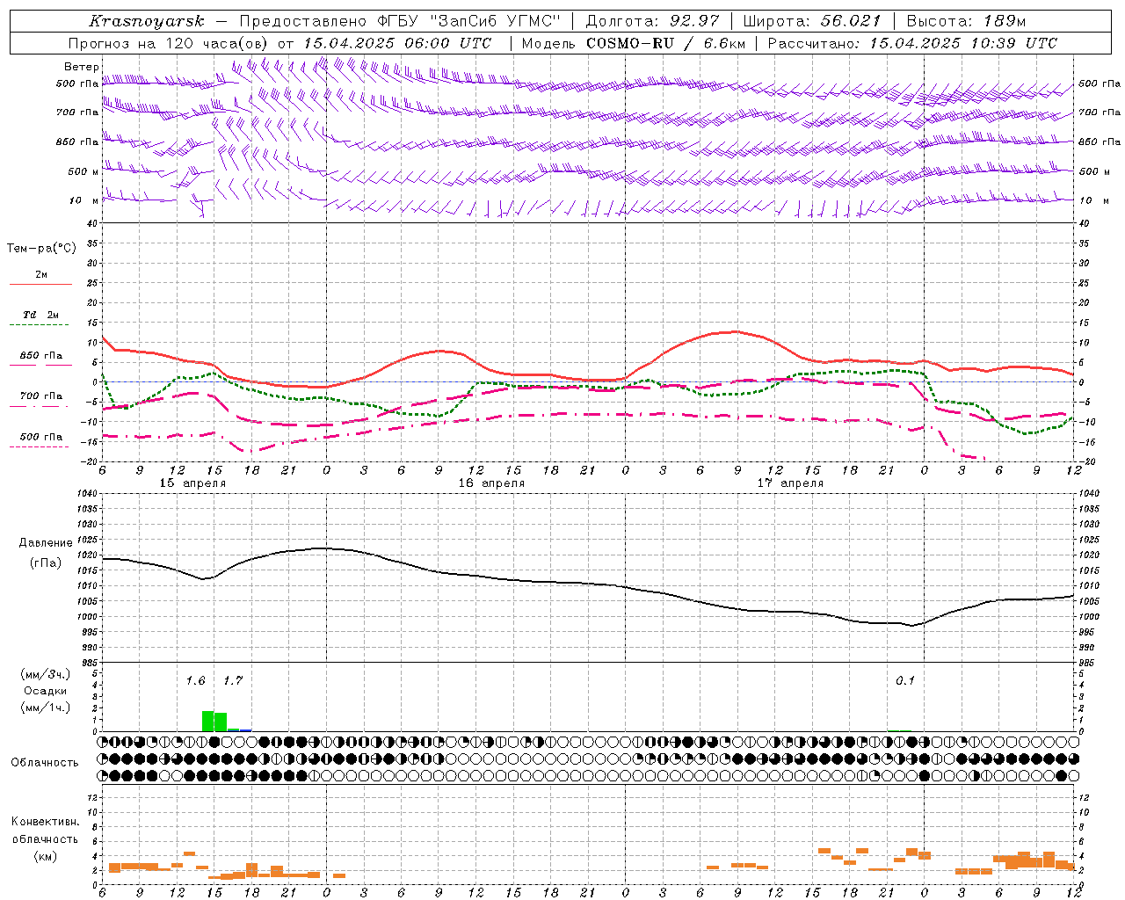Select the Широта: 56.021 header value
The height and width of the screenshot is (900, 1125).
(813, 21)
